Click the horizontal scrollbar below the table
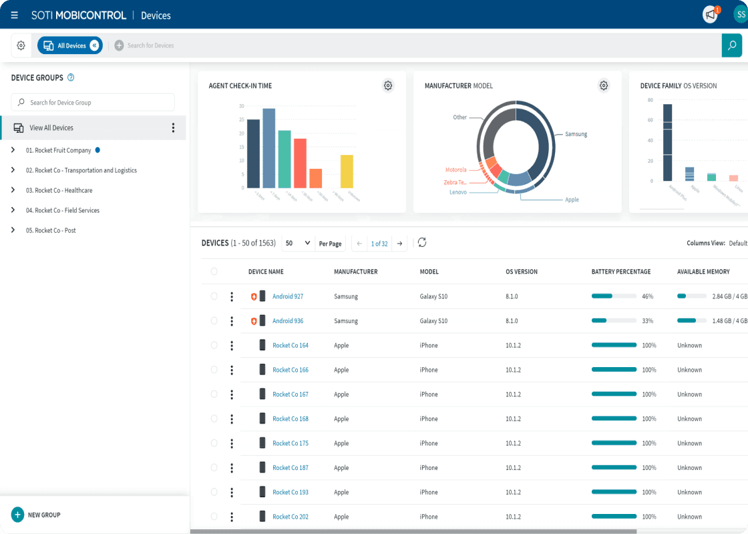Viewport: 748px width, 534px height. click(413, 531)
